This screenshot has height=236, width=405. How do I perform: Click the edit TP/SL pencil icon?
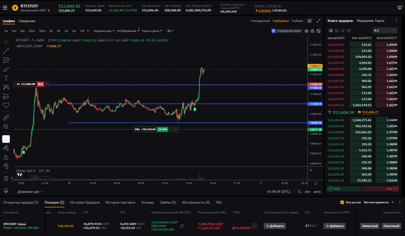254,226
